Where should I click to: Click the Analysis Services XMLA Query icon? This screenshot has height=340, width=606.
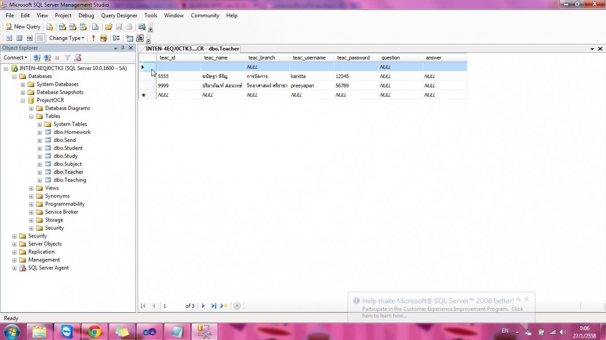click(83, 27)
